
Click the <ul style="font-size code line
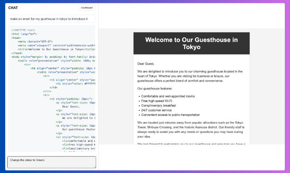pyautogui.click(x=76, y=137)
